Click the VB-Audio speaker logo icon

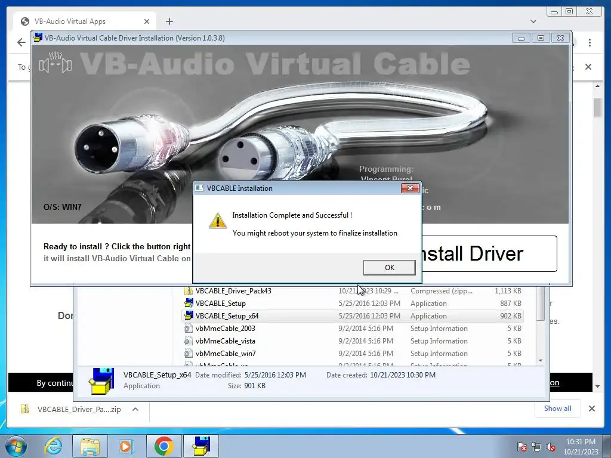(x=55, y=63)
